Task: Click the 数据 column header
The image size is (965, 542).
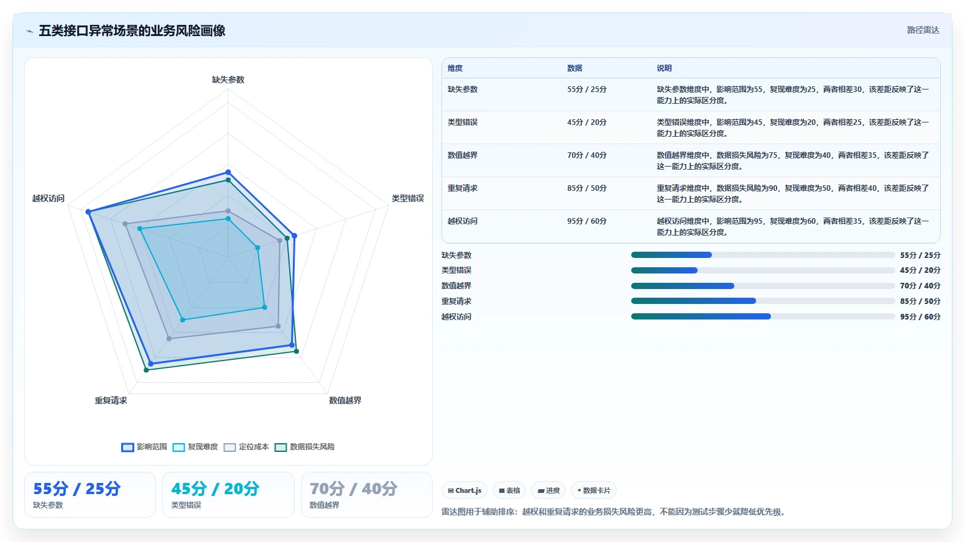Action: pos(575,68)
